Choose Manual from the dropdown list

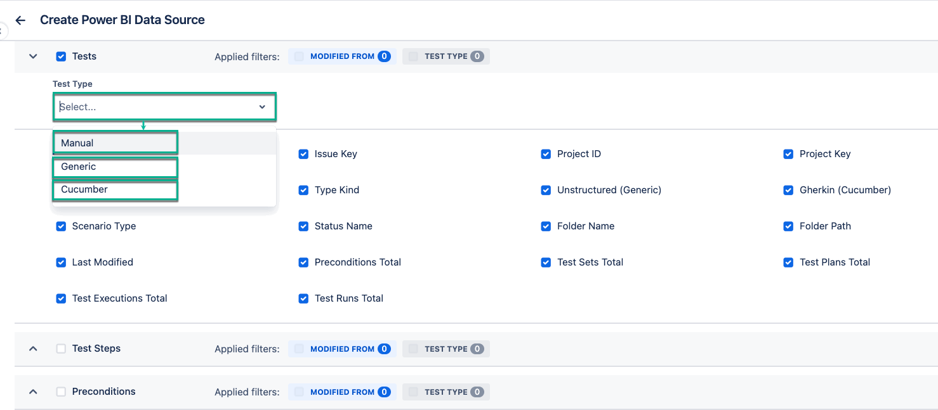point(115,143)
